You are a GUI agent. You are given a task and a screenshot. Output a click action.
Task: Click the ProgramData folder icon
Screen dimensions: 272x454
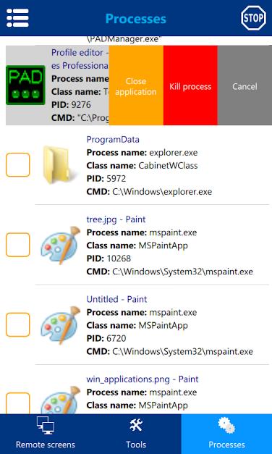[58, 165]
